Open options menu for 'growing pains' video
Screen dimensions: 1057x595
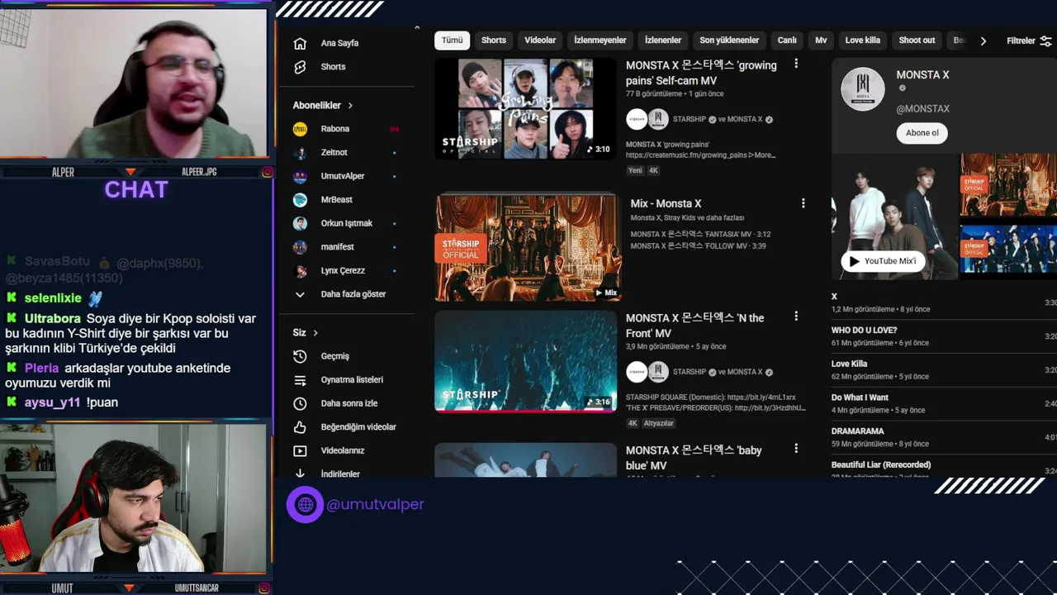(x=796, y=64)
